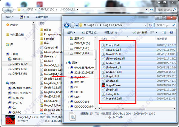Click horizontal scrollbar in front window file list
The width and height of the screenshot is (179, 127).
(123, 109)
